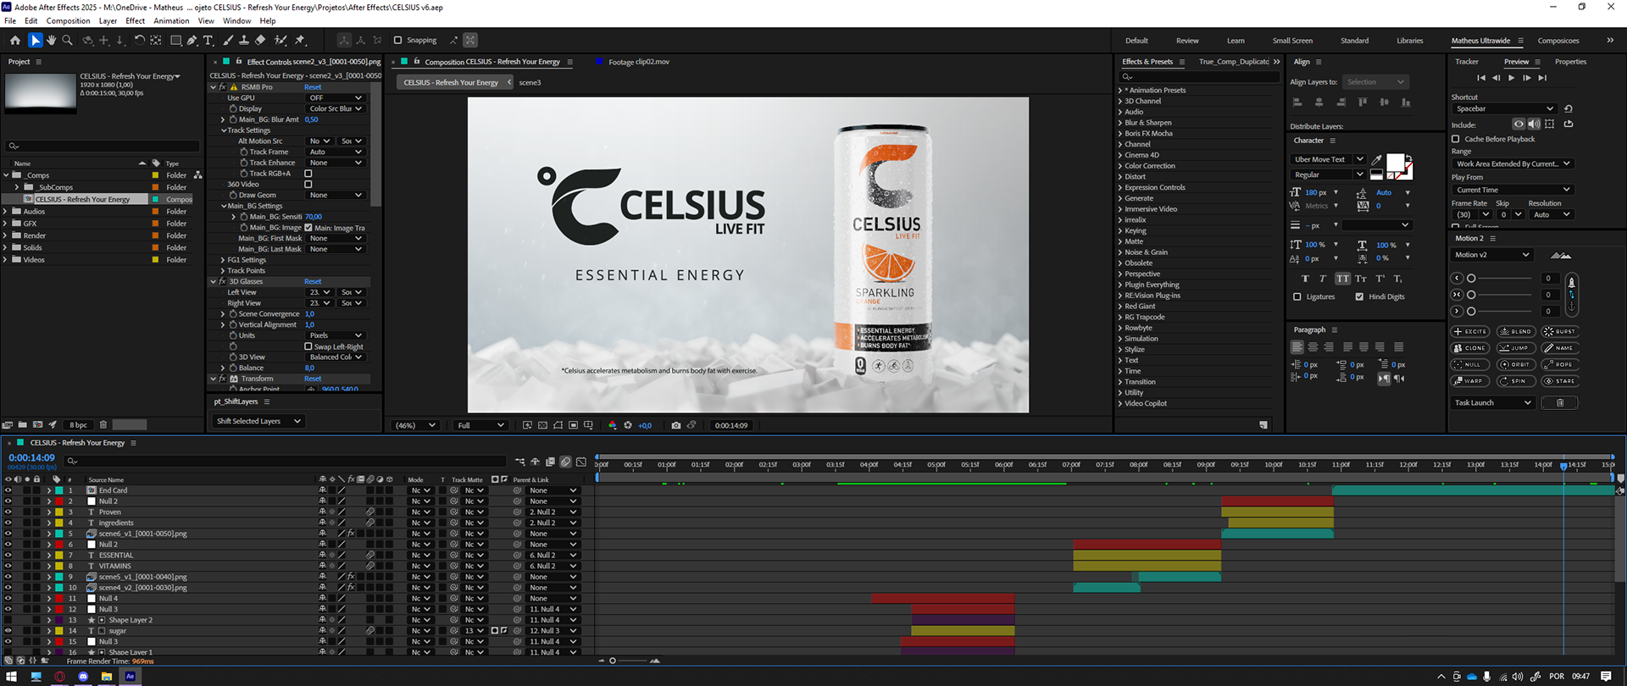The height and width of the screenshot is (686, 1627).
Task: Open the Composition menu
Action: 68,20
